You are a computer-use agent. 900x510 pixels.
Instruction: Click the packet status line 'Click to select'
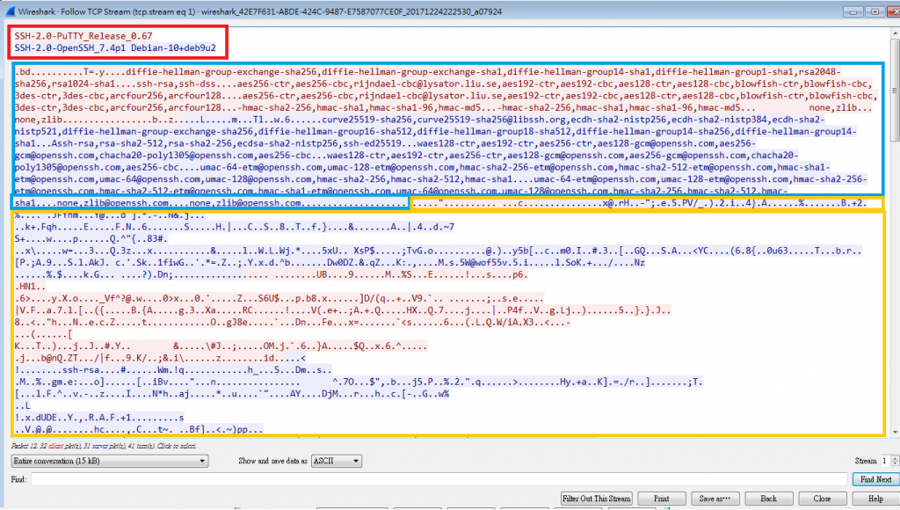[104, 446]
